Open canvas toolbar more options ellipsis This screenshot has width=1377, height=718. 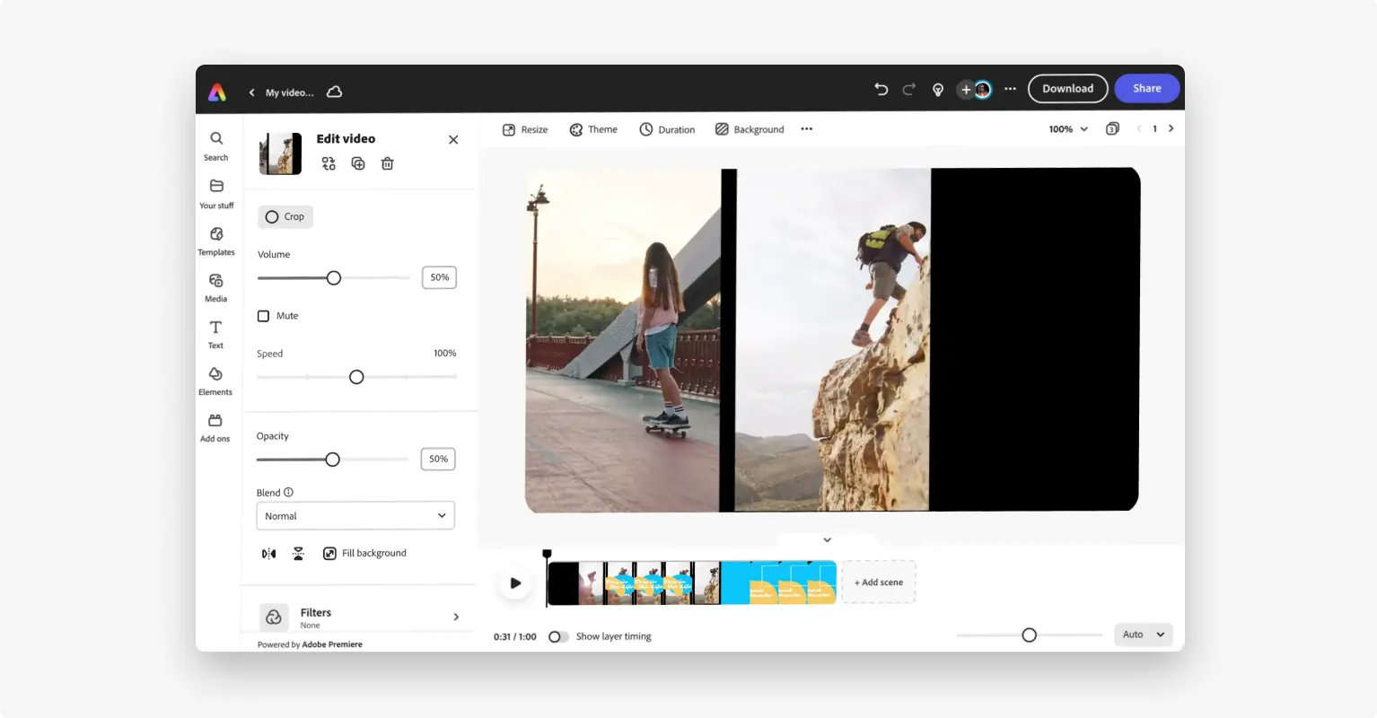pos(807,129)
